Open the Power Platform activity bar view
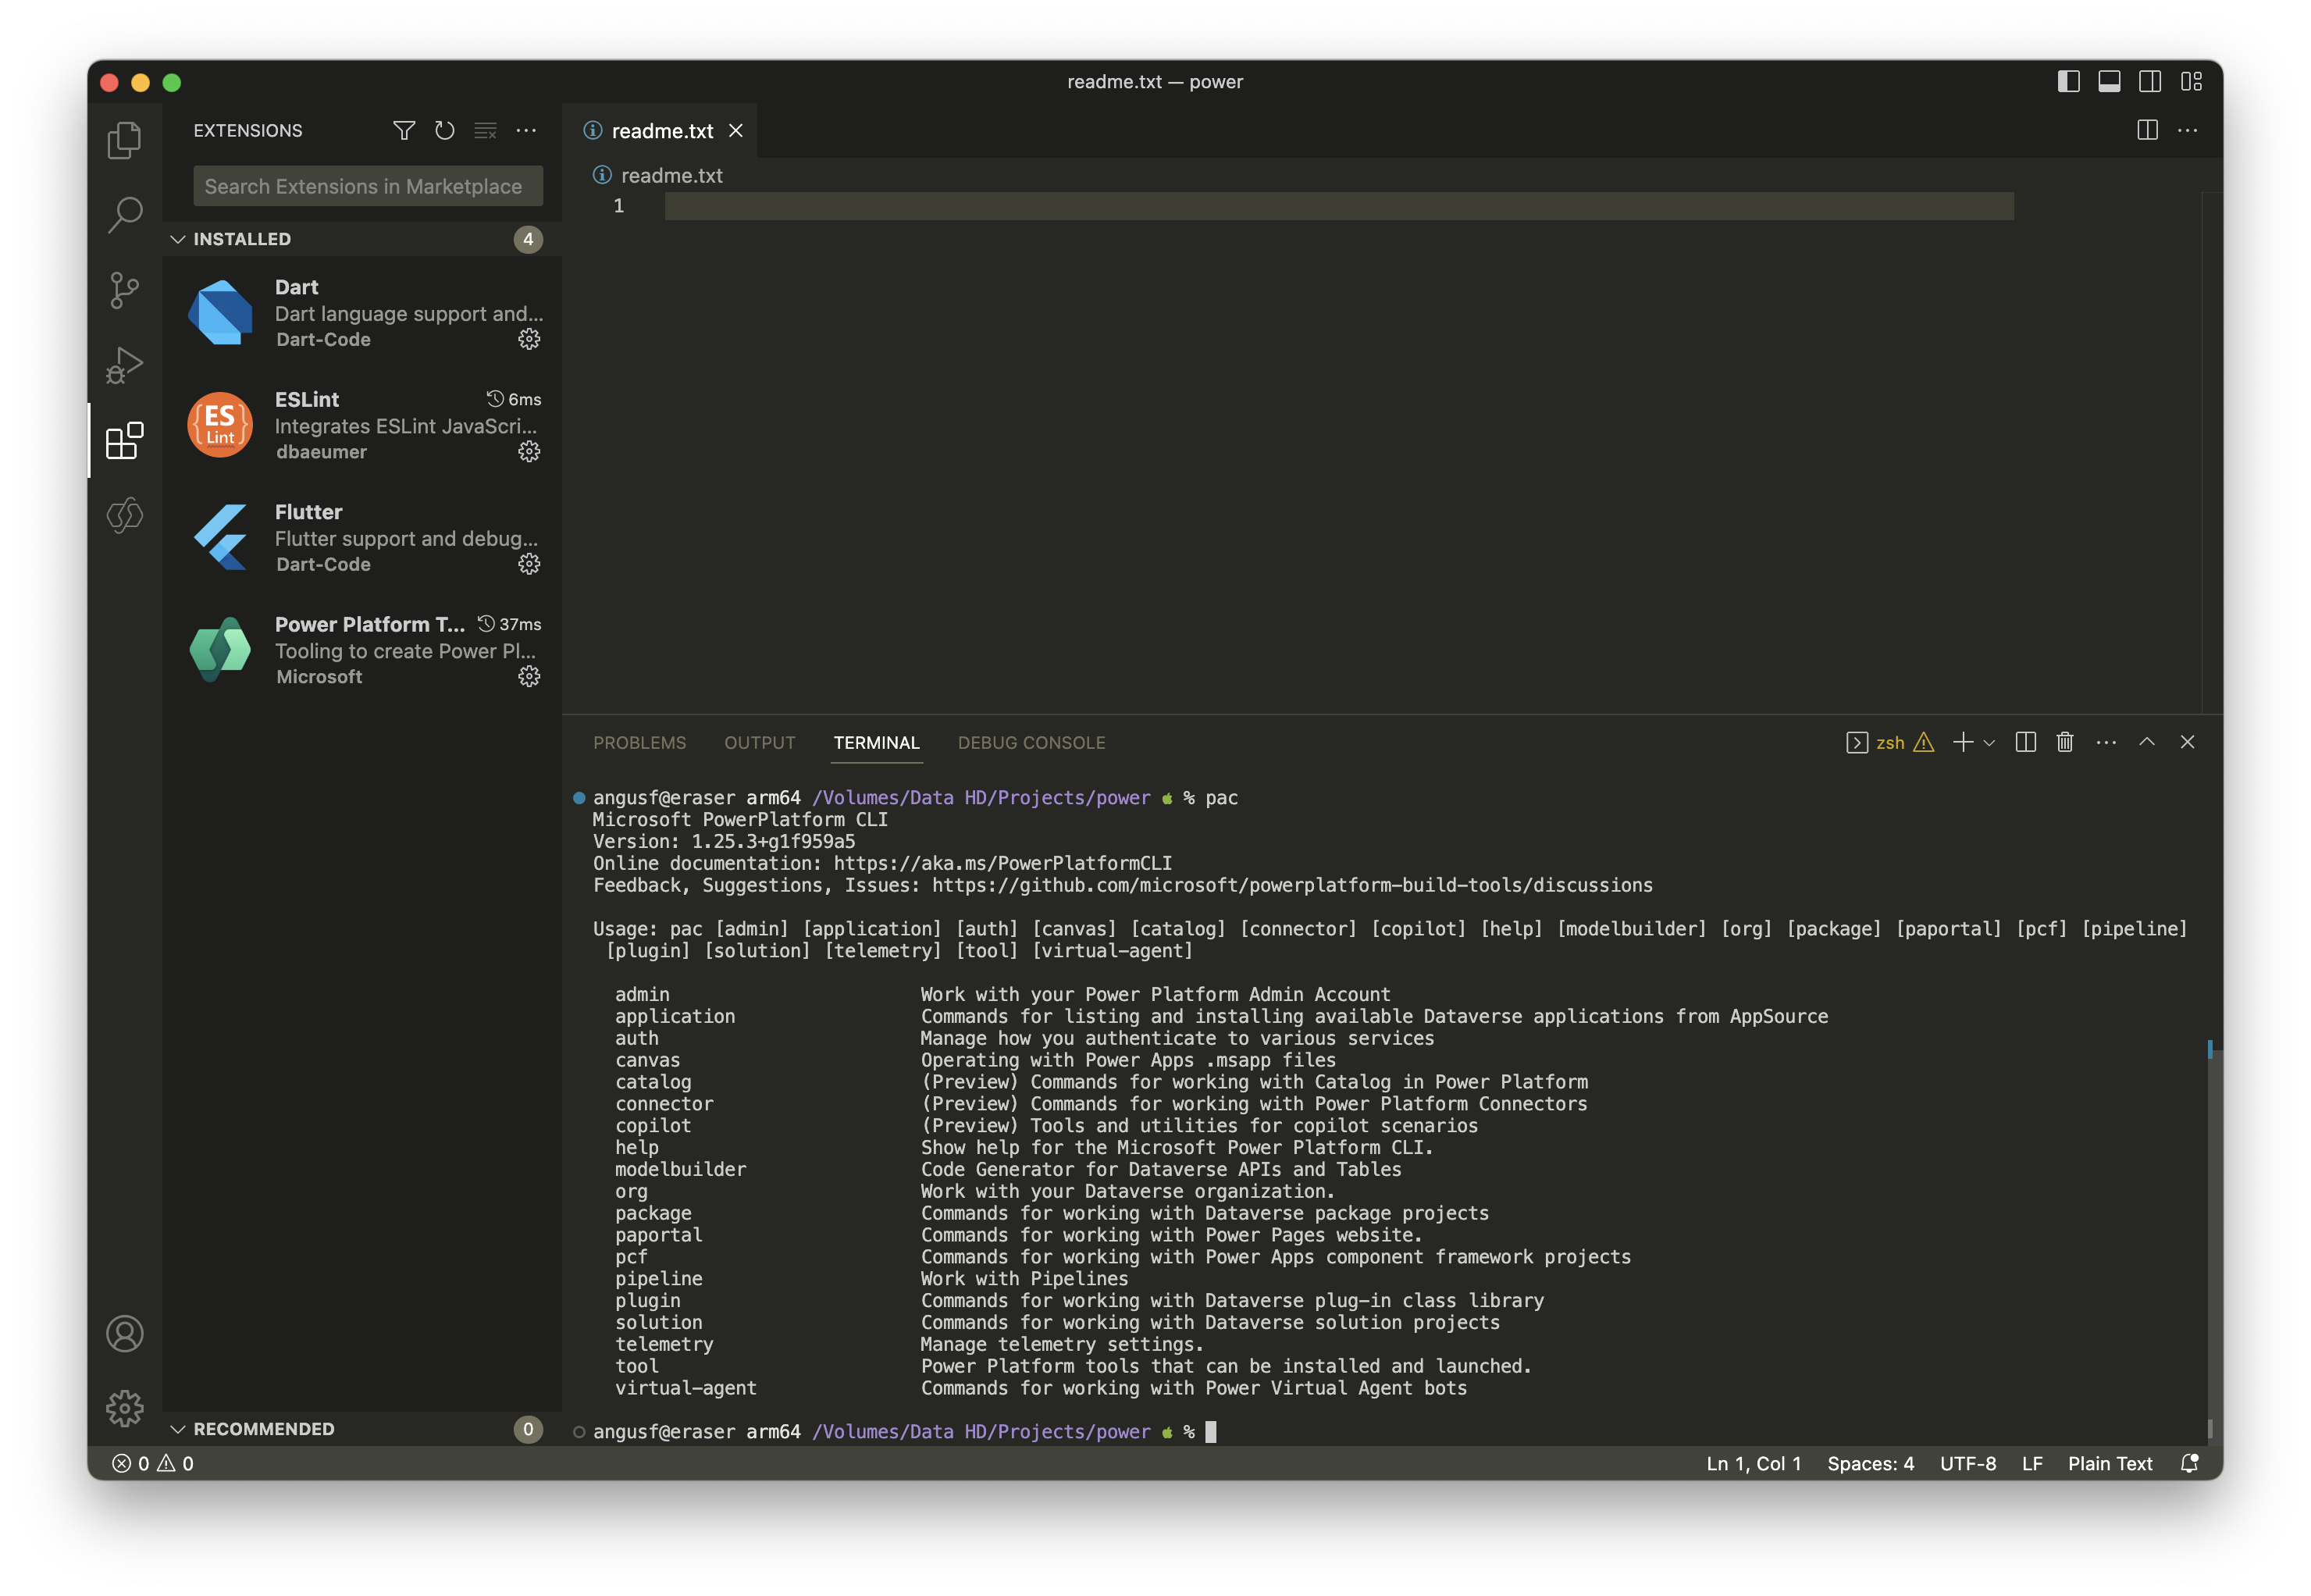 124,516
